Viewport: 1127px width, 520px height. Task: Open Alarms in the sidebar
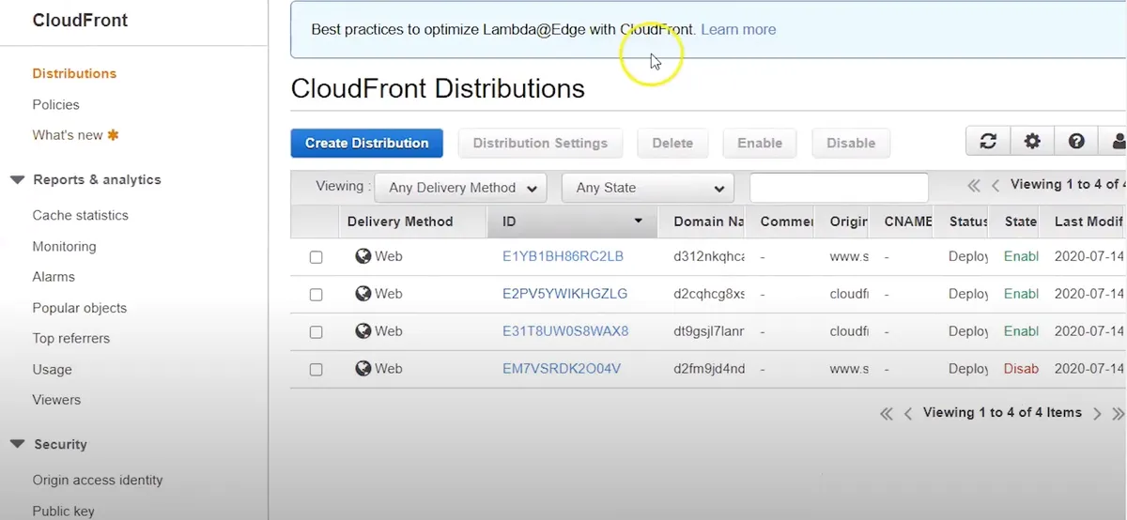pos(54,277)
